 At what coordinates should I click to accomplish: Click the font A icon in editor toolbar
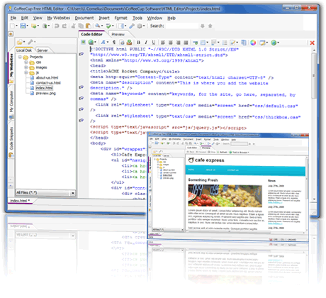click(x=103, y=43)
